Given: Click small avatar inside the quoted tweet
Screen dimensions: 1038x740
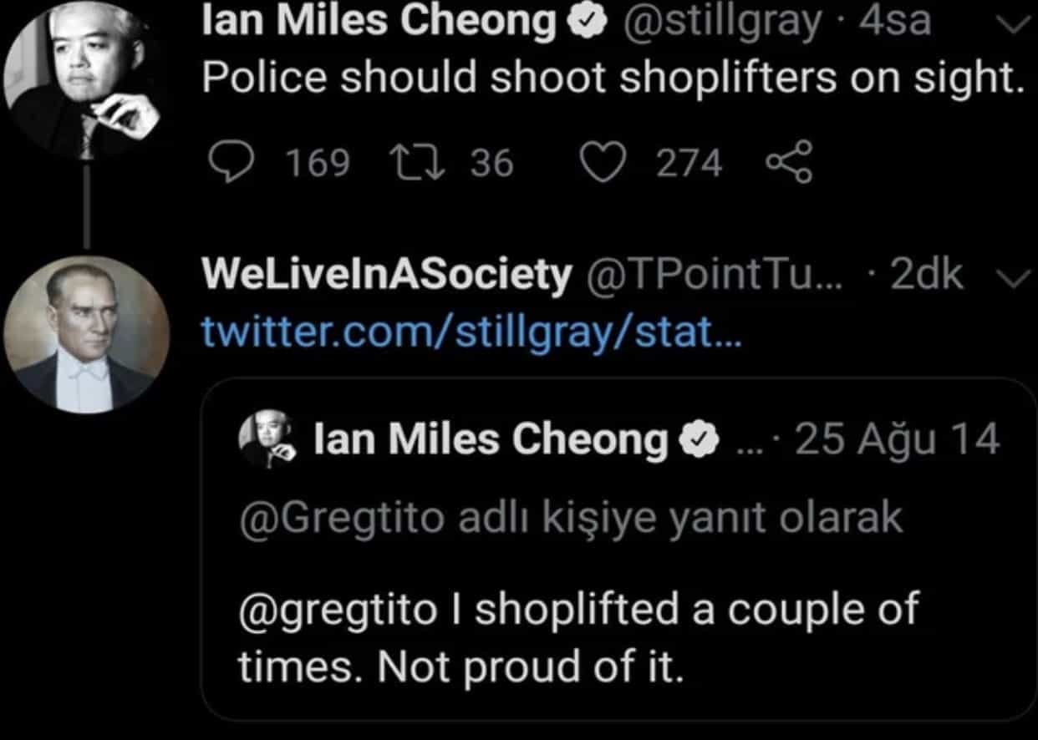Looking at the screenshot, I should pyautogui.click(x=265, y=440).
